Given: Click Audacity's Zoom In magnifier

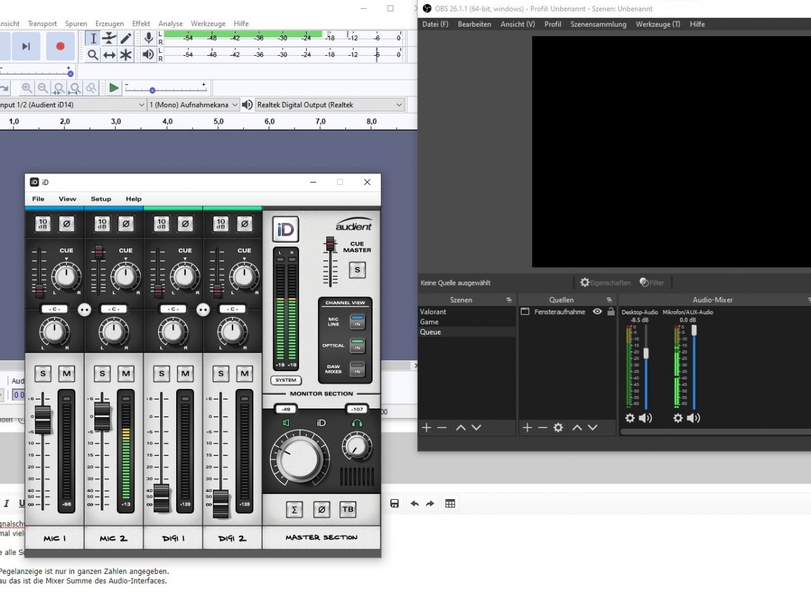Looking at the screenshot, I should (x=27, y=88).
